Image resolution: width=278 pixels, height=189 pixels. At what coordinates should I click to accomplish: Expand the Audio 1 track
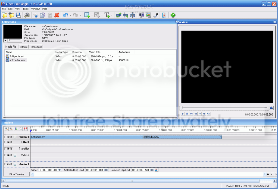(x=15, y=164)
